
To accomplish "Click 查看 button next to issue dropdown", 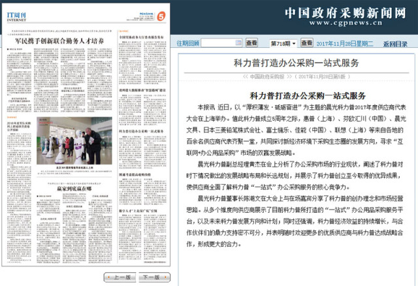I will click(x=307, y=42).
